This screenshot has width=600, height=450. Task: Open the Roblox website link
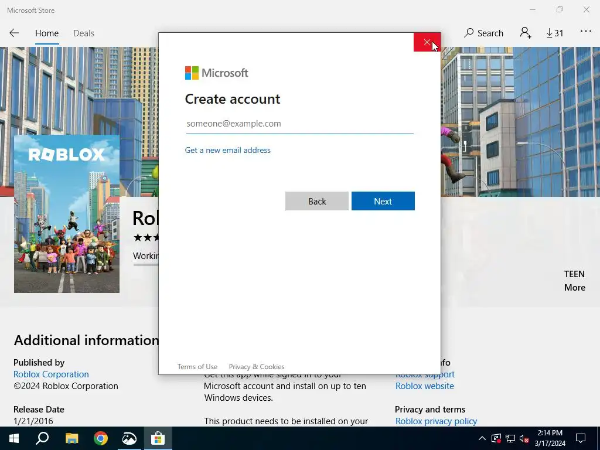[x=424, y=386]
